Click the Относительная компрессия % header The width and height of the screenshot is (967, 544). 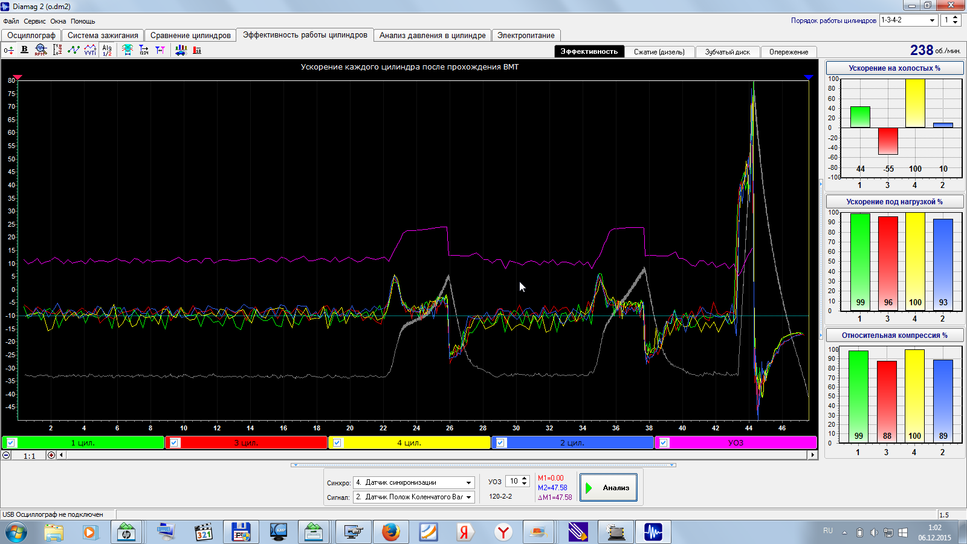(x=894, y=335)
